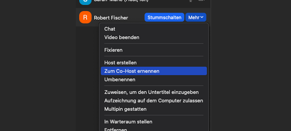291x131 pixels.
Task: Choose Umbenennen to rename participant
Action: pos(120,80)
